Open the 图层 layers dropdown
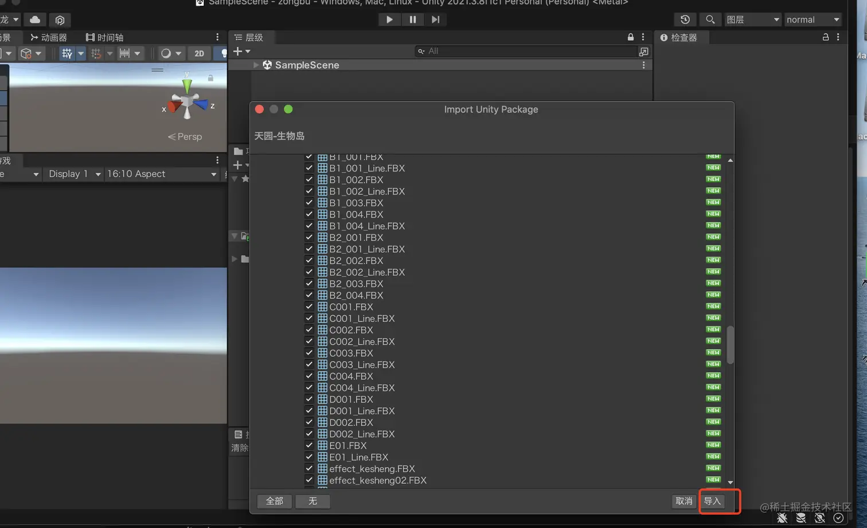Screen dimensions: 867x528 click(752, 19)
